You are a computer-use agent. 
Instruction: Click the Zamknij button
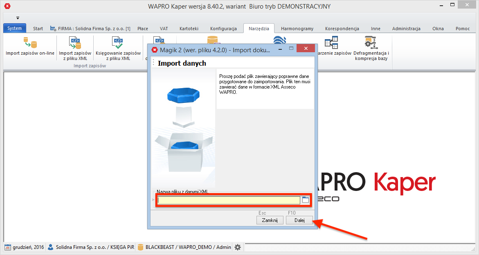[270, 220]
